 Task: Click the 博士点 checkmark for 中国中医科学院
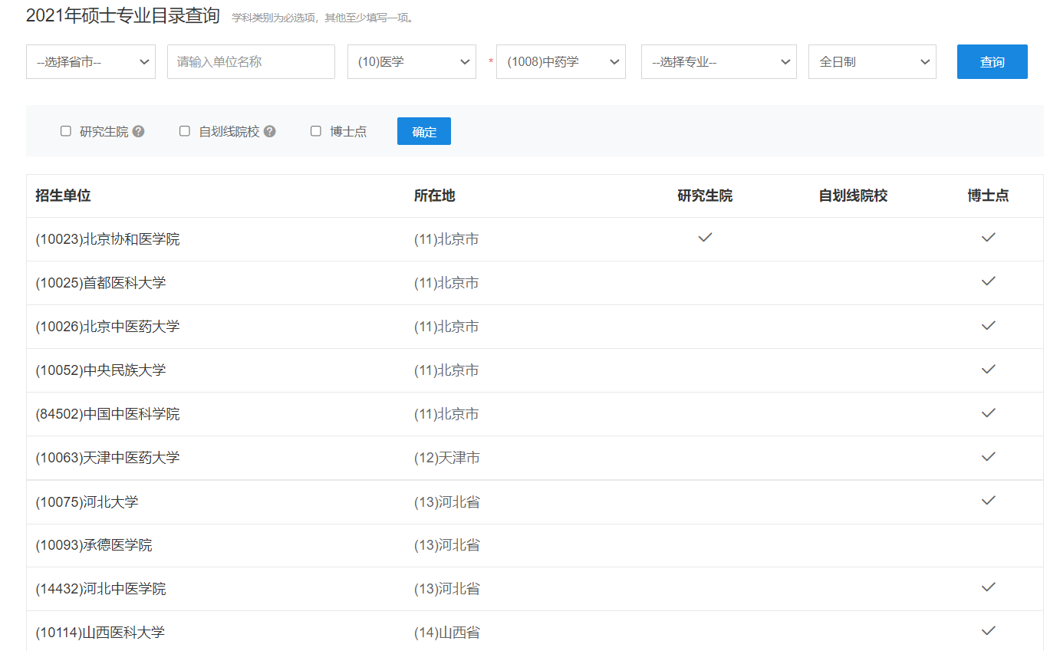coord(989,413)
